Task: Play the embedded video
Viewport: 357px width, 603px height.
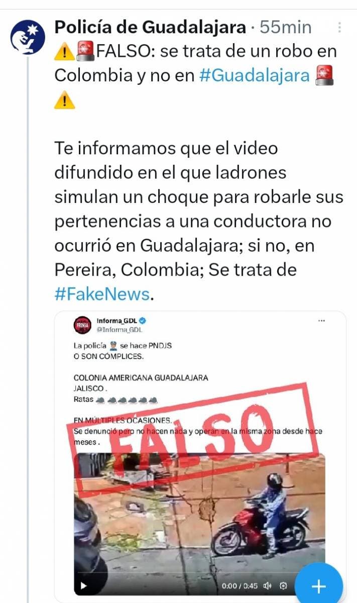Action: [x=84, y=585]
